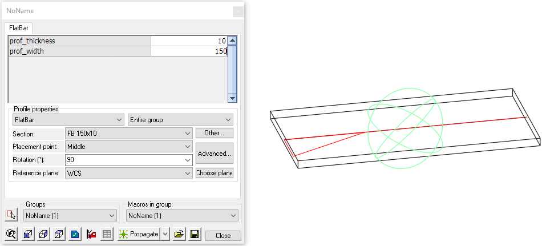Click the Other... button
Screen dimensions: 542x246
(x=214, y=133)
